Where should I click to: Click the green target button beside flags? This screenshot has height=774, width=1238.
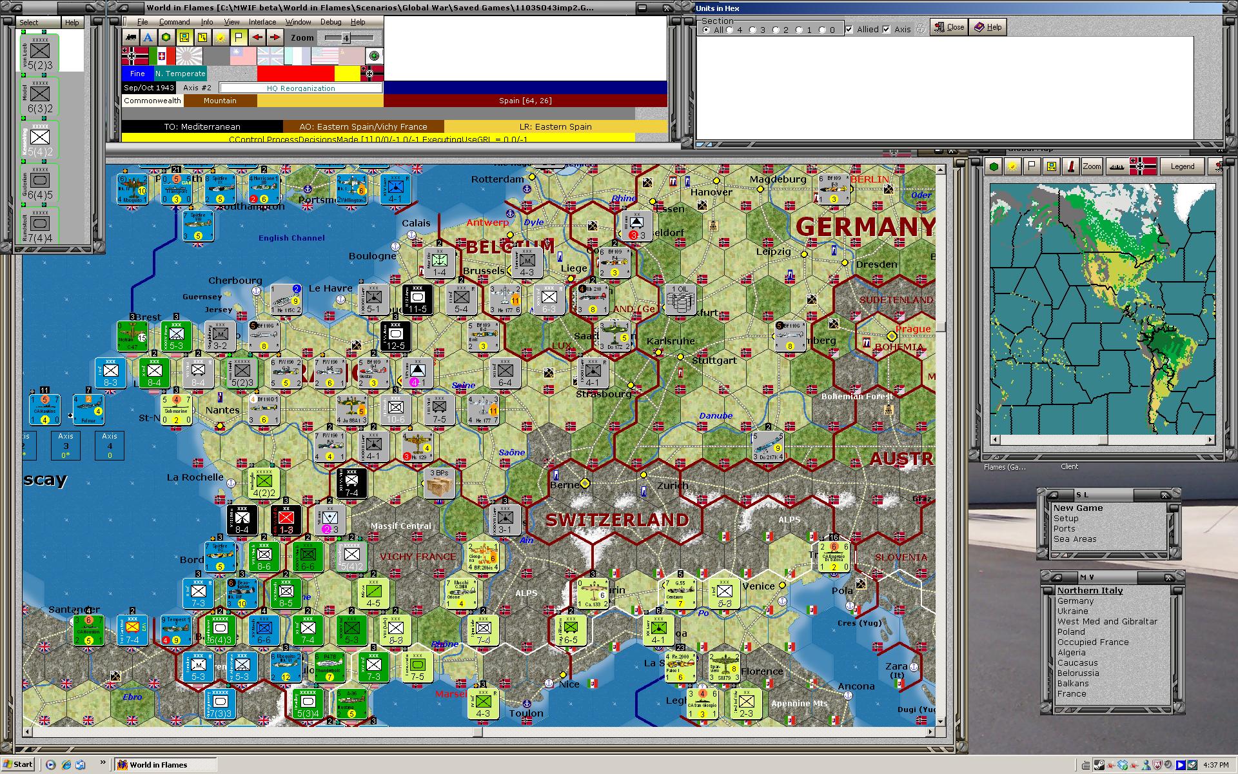pyautogui.click(x=374, y=56)
